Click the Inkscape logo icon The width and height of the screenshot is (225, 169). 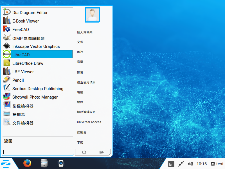pos(7,46)
